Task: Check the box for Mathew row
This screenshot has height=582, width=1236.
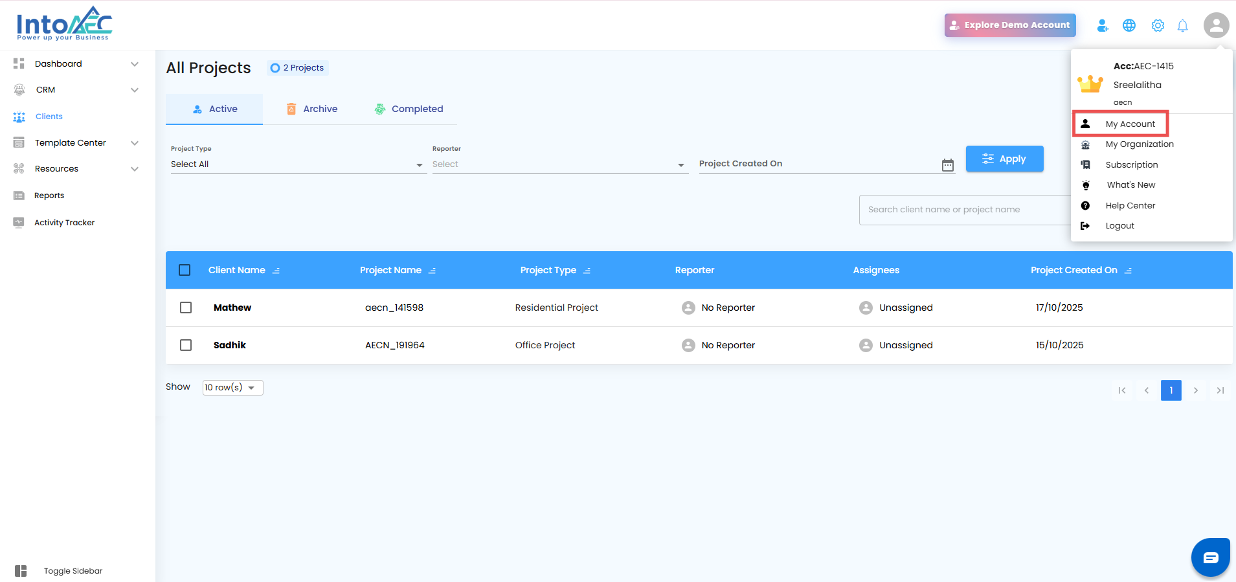Action: coord(186,308)
